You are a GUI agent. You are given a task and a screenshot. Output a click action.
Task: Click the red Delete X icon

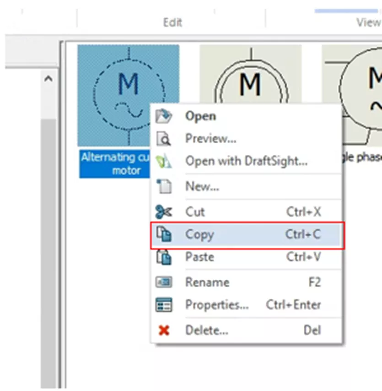(x=164, y=331)
